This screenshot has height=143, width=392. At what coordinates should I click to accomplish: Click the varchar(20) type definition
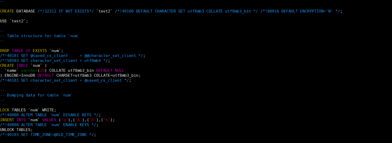34,70
